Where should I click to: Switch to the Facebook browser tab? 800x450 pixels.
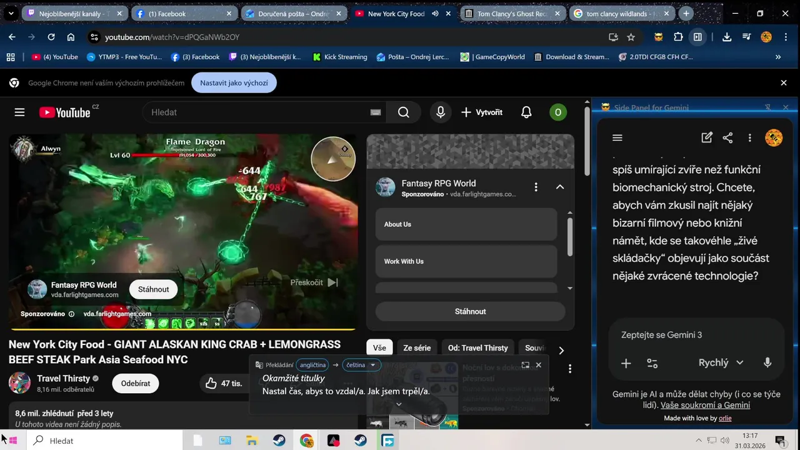183,13
